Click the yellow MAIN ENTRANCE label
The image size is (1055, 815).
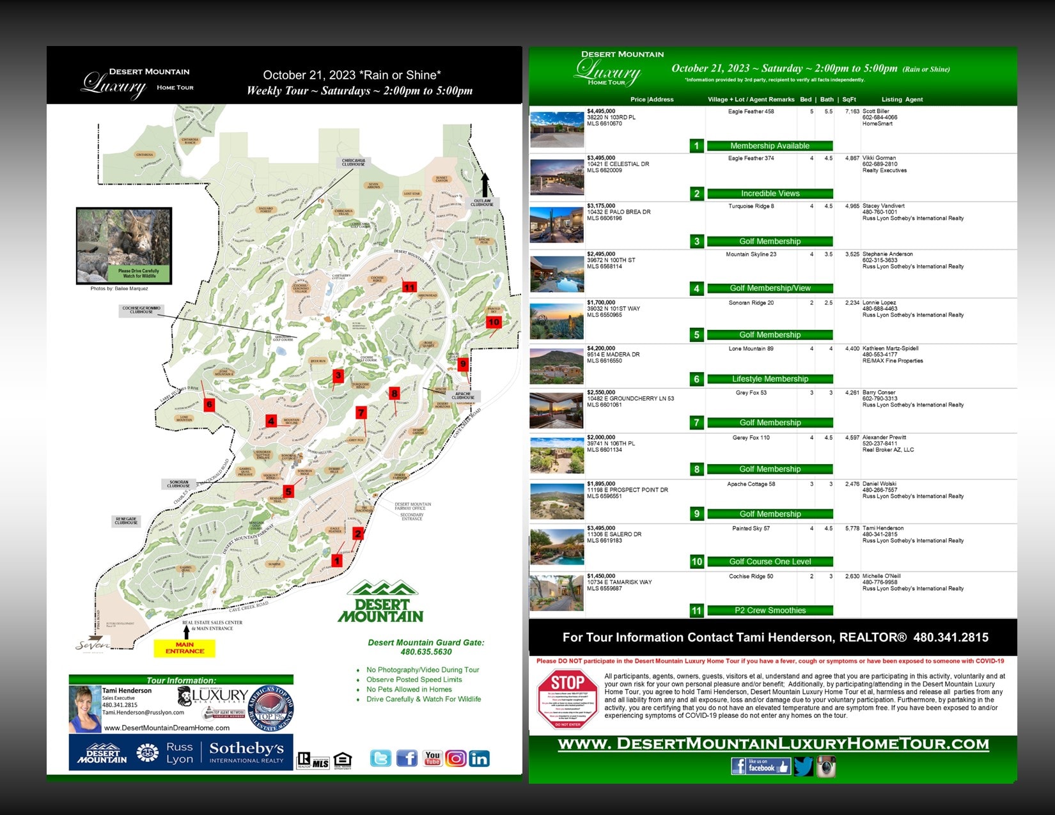185,648
